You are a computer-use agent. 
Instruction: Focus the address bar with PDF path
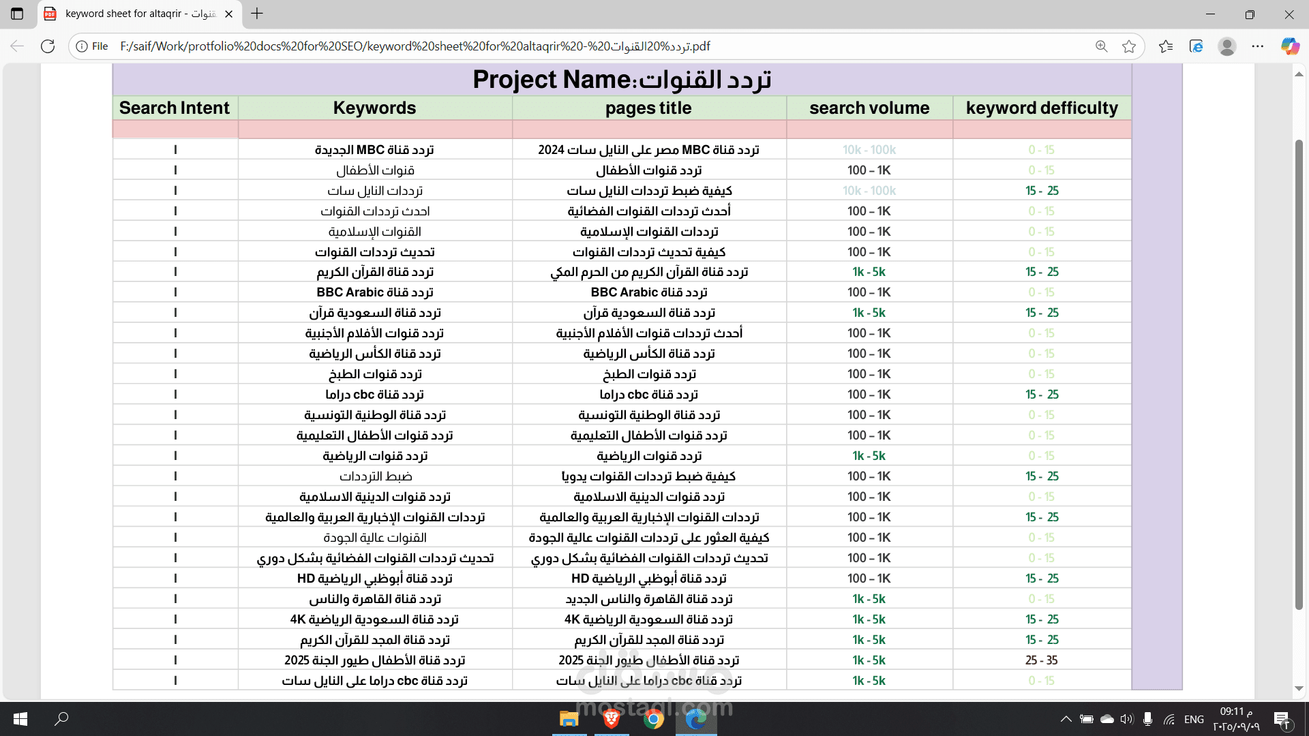[415, 46]
